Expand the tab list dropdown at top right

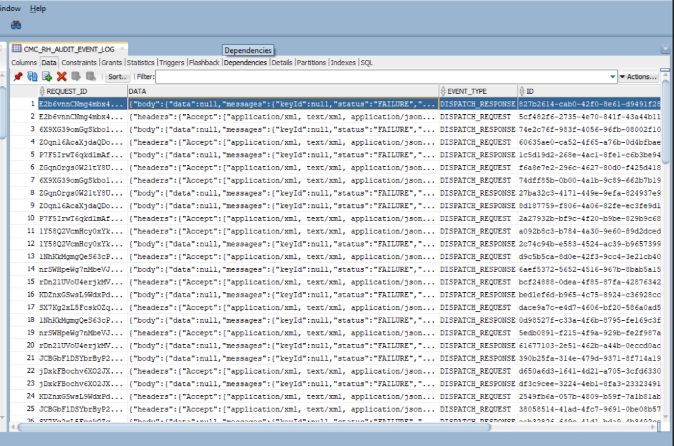(x=664, y=49)
